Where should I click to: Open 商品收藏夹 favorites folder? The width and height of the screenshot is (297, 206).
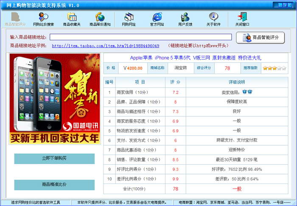72,19
